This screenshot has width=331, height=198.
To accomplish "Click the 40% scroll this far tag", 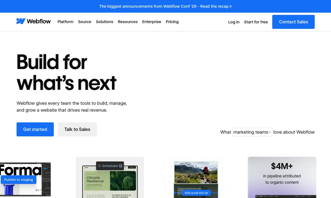I will tap(196, 193).
